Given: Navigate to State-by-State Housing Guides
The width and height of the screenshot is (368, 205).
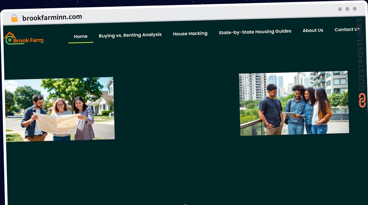Looking at the screenshot, I should point(255,32).
